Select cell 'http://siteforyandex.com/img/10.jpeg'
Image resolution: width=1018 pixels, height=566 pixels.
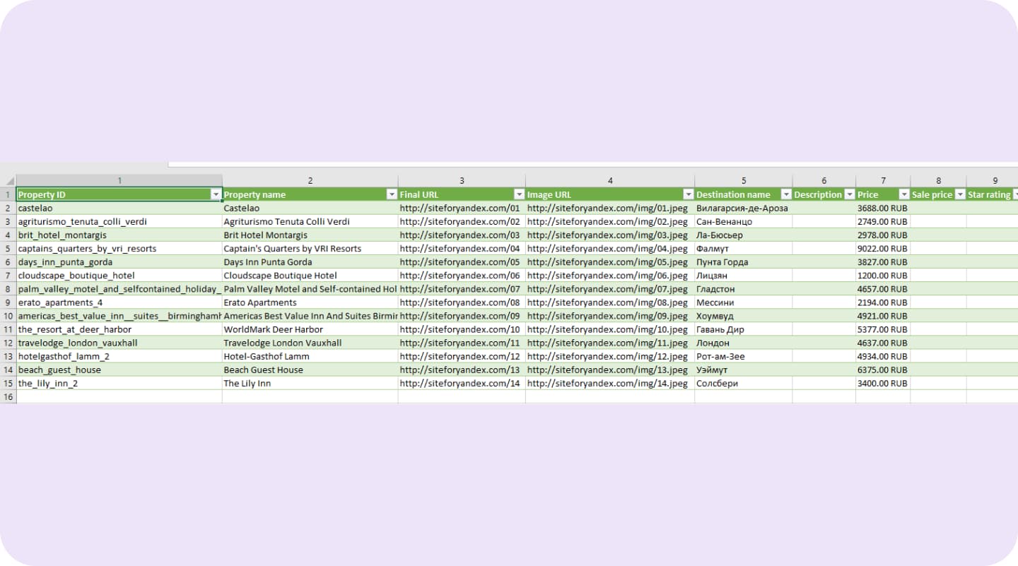pos(610,329)
